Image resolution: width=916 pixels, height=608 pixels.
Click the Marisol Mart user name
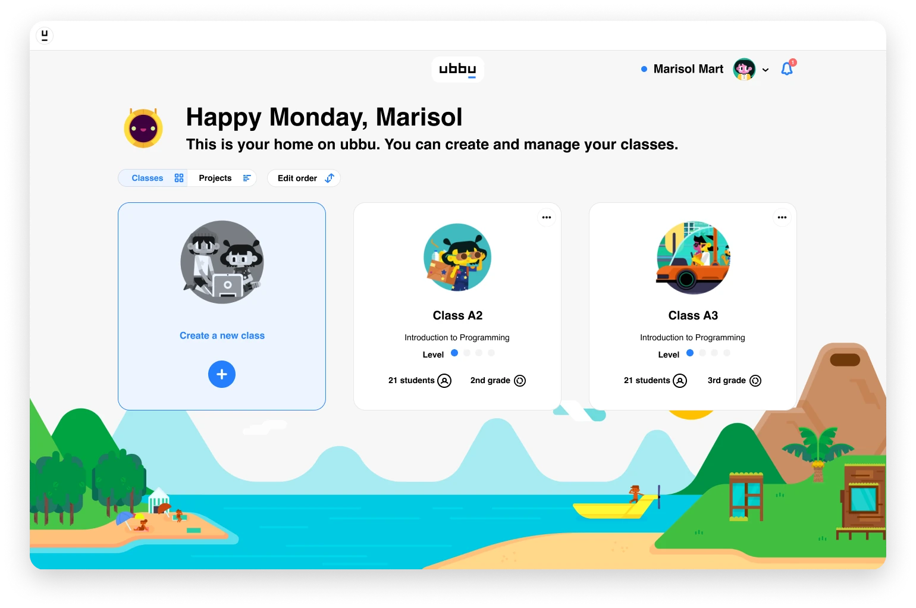688,69
